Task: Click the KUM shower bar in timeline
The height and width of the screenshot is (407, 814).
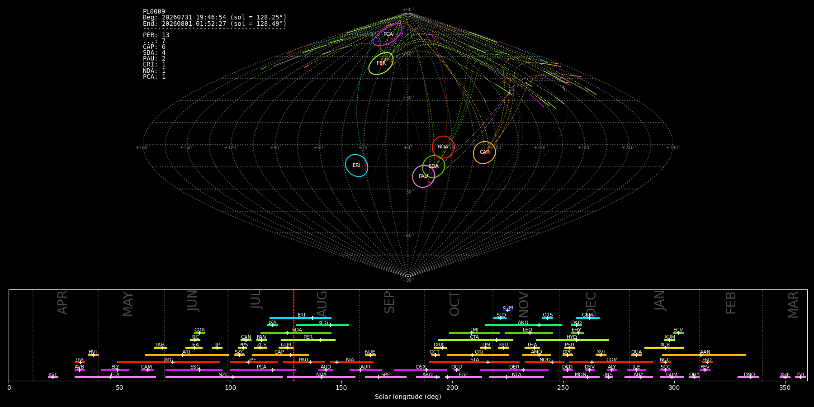Action: tap(508, 310)
